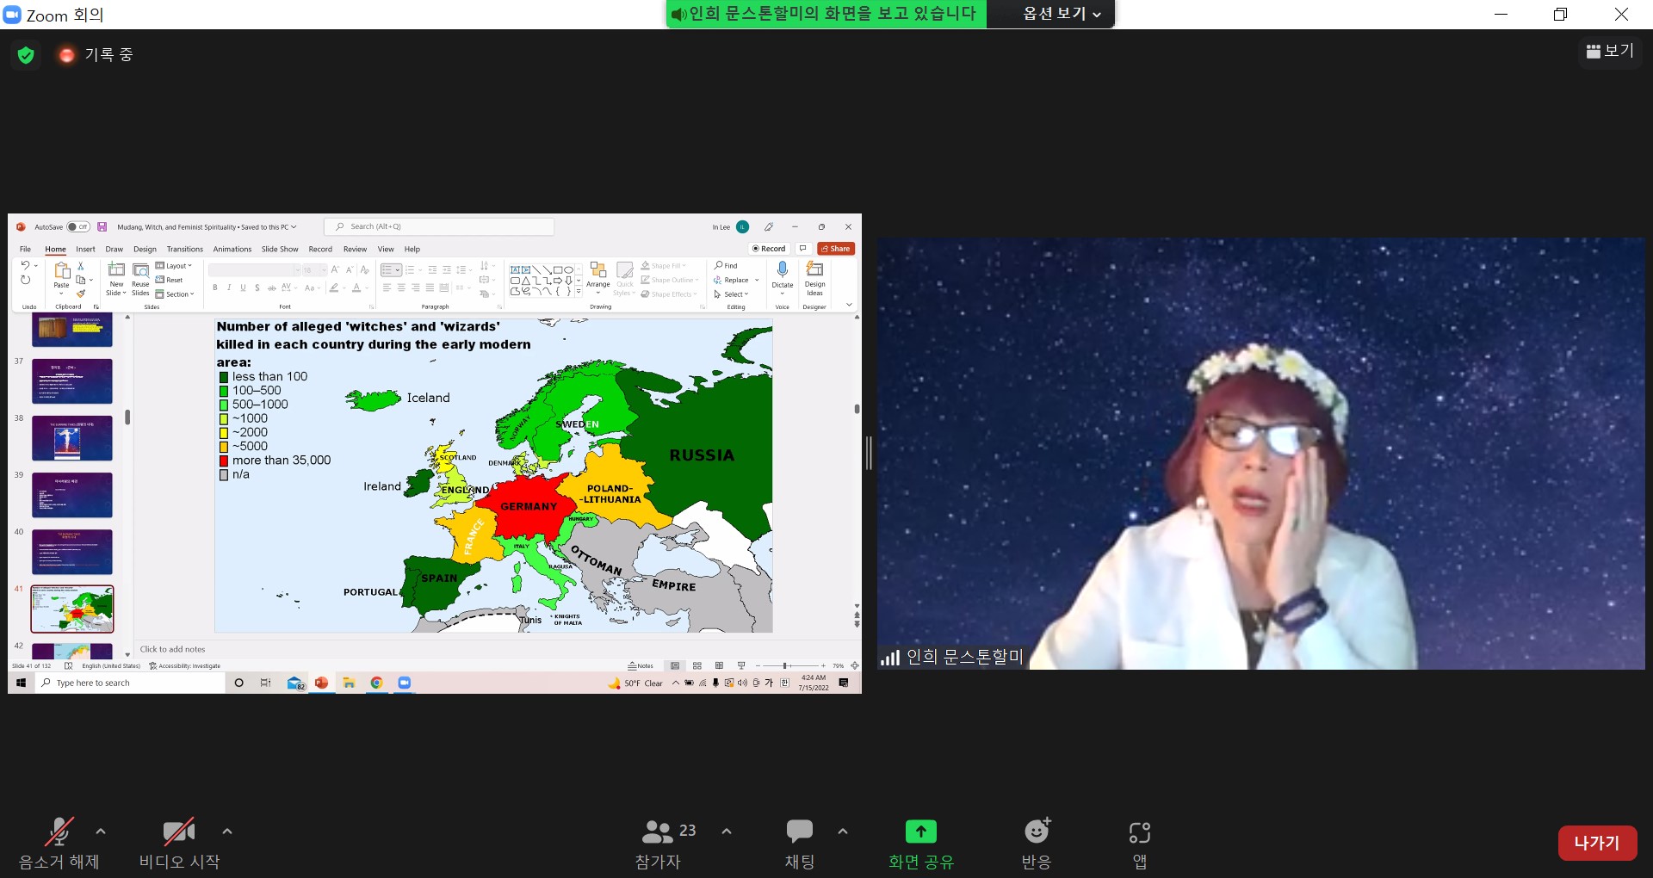Leave meeting with red 나가기 button
Screen dimensions: 1653x878
pos(1596,843)
